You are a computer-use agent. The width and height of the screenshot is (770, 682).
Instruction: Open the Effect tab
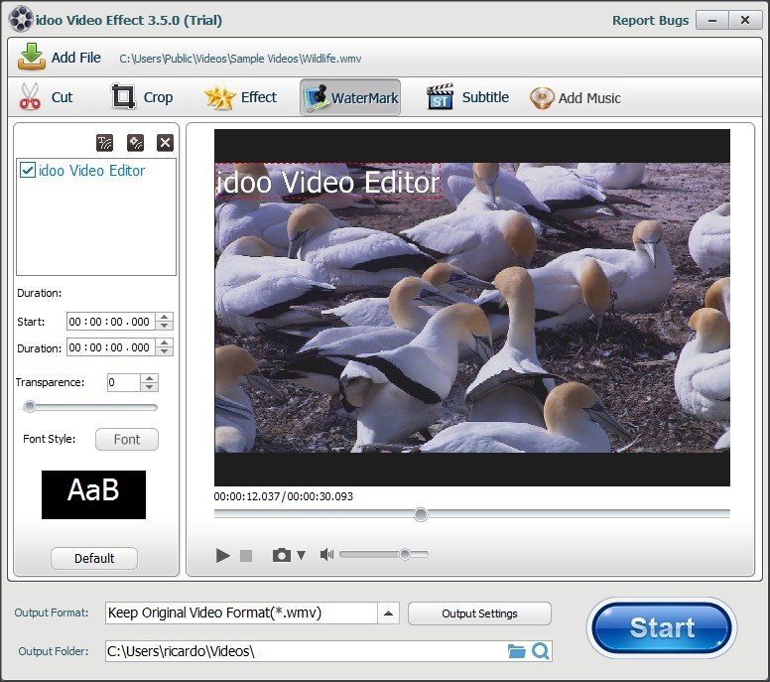pos(240,97)
